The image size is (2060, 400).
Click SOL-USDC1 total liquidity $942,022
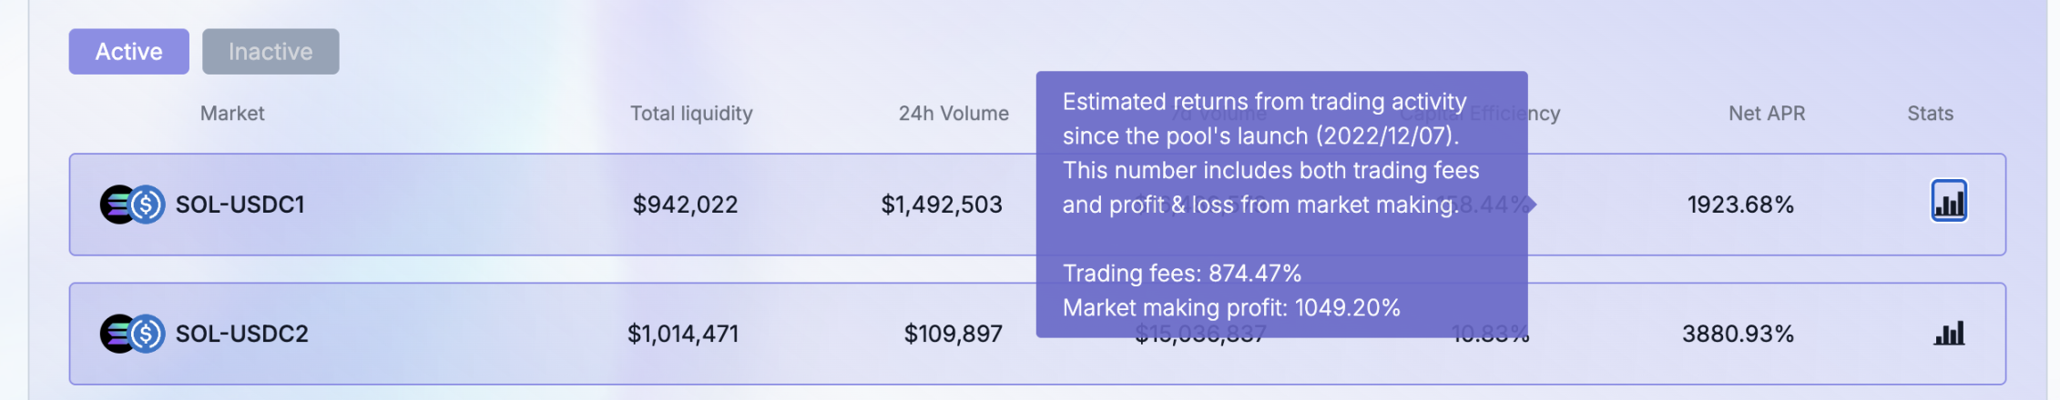pyautogui.click(x=685, y=205)
